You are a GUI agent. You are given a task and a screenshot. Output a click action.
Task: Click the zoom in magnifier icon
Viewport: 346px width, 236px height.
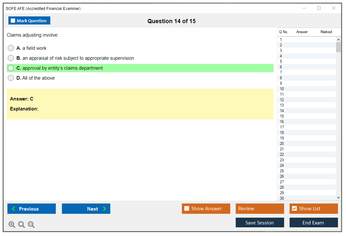tap(12, 225)
